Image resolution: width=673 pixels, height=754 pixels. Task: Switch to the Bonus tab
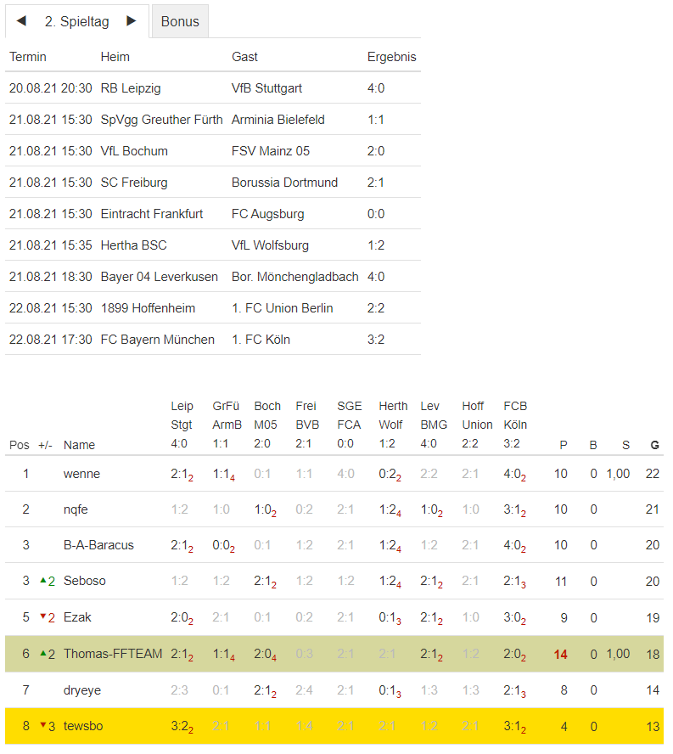180,22
